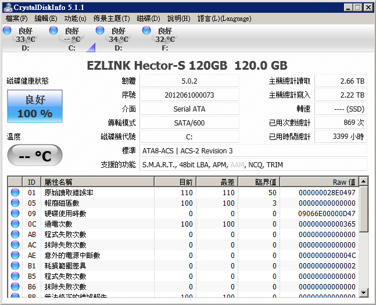The height and width of the screenshot is (305, 376).
Task: Click status orb for attribute 05 報廢磁區數
Action: point(15,203)
